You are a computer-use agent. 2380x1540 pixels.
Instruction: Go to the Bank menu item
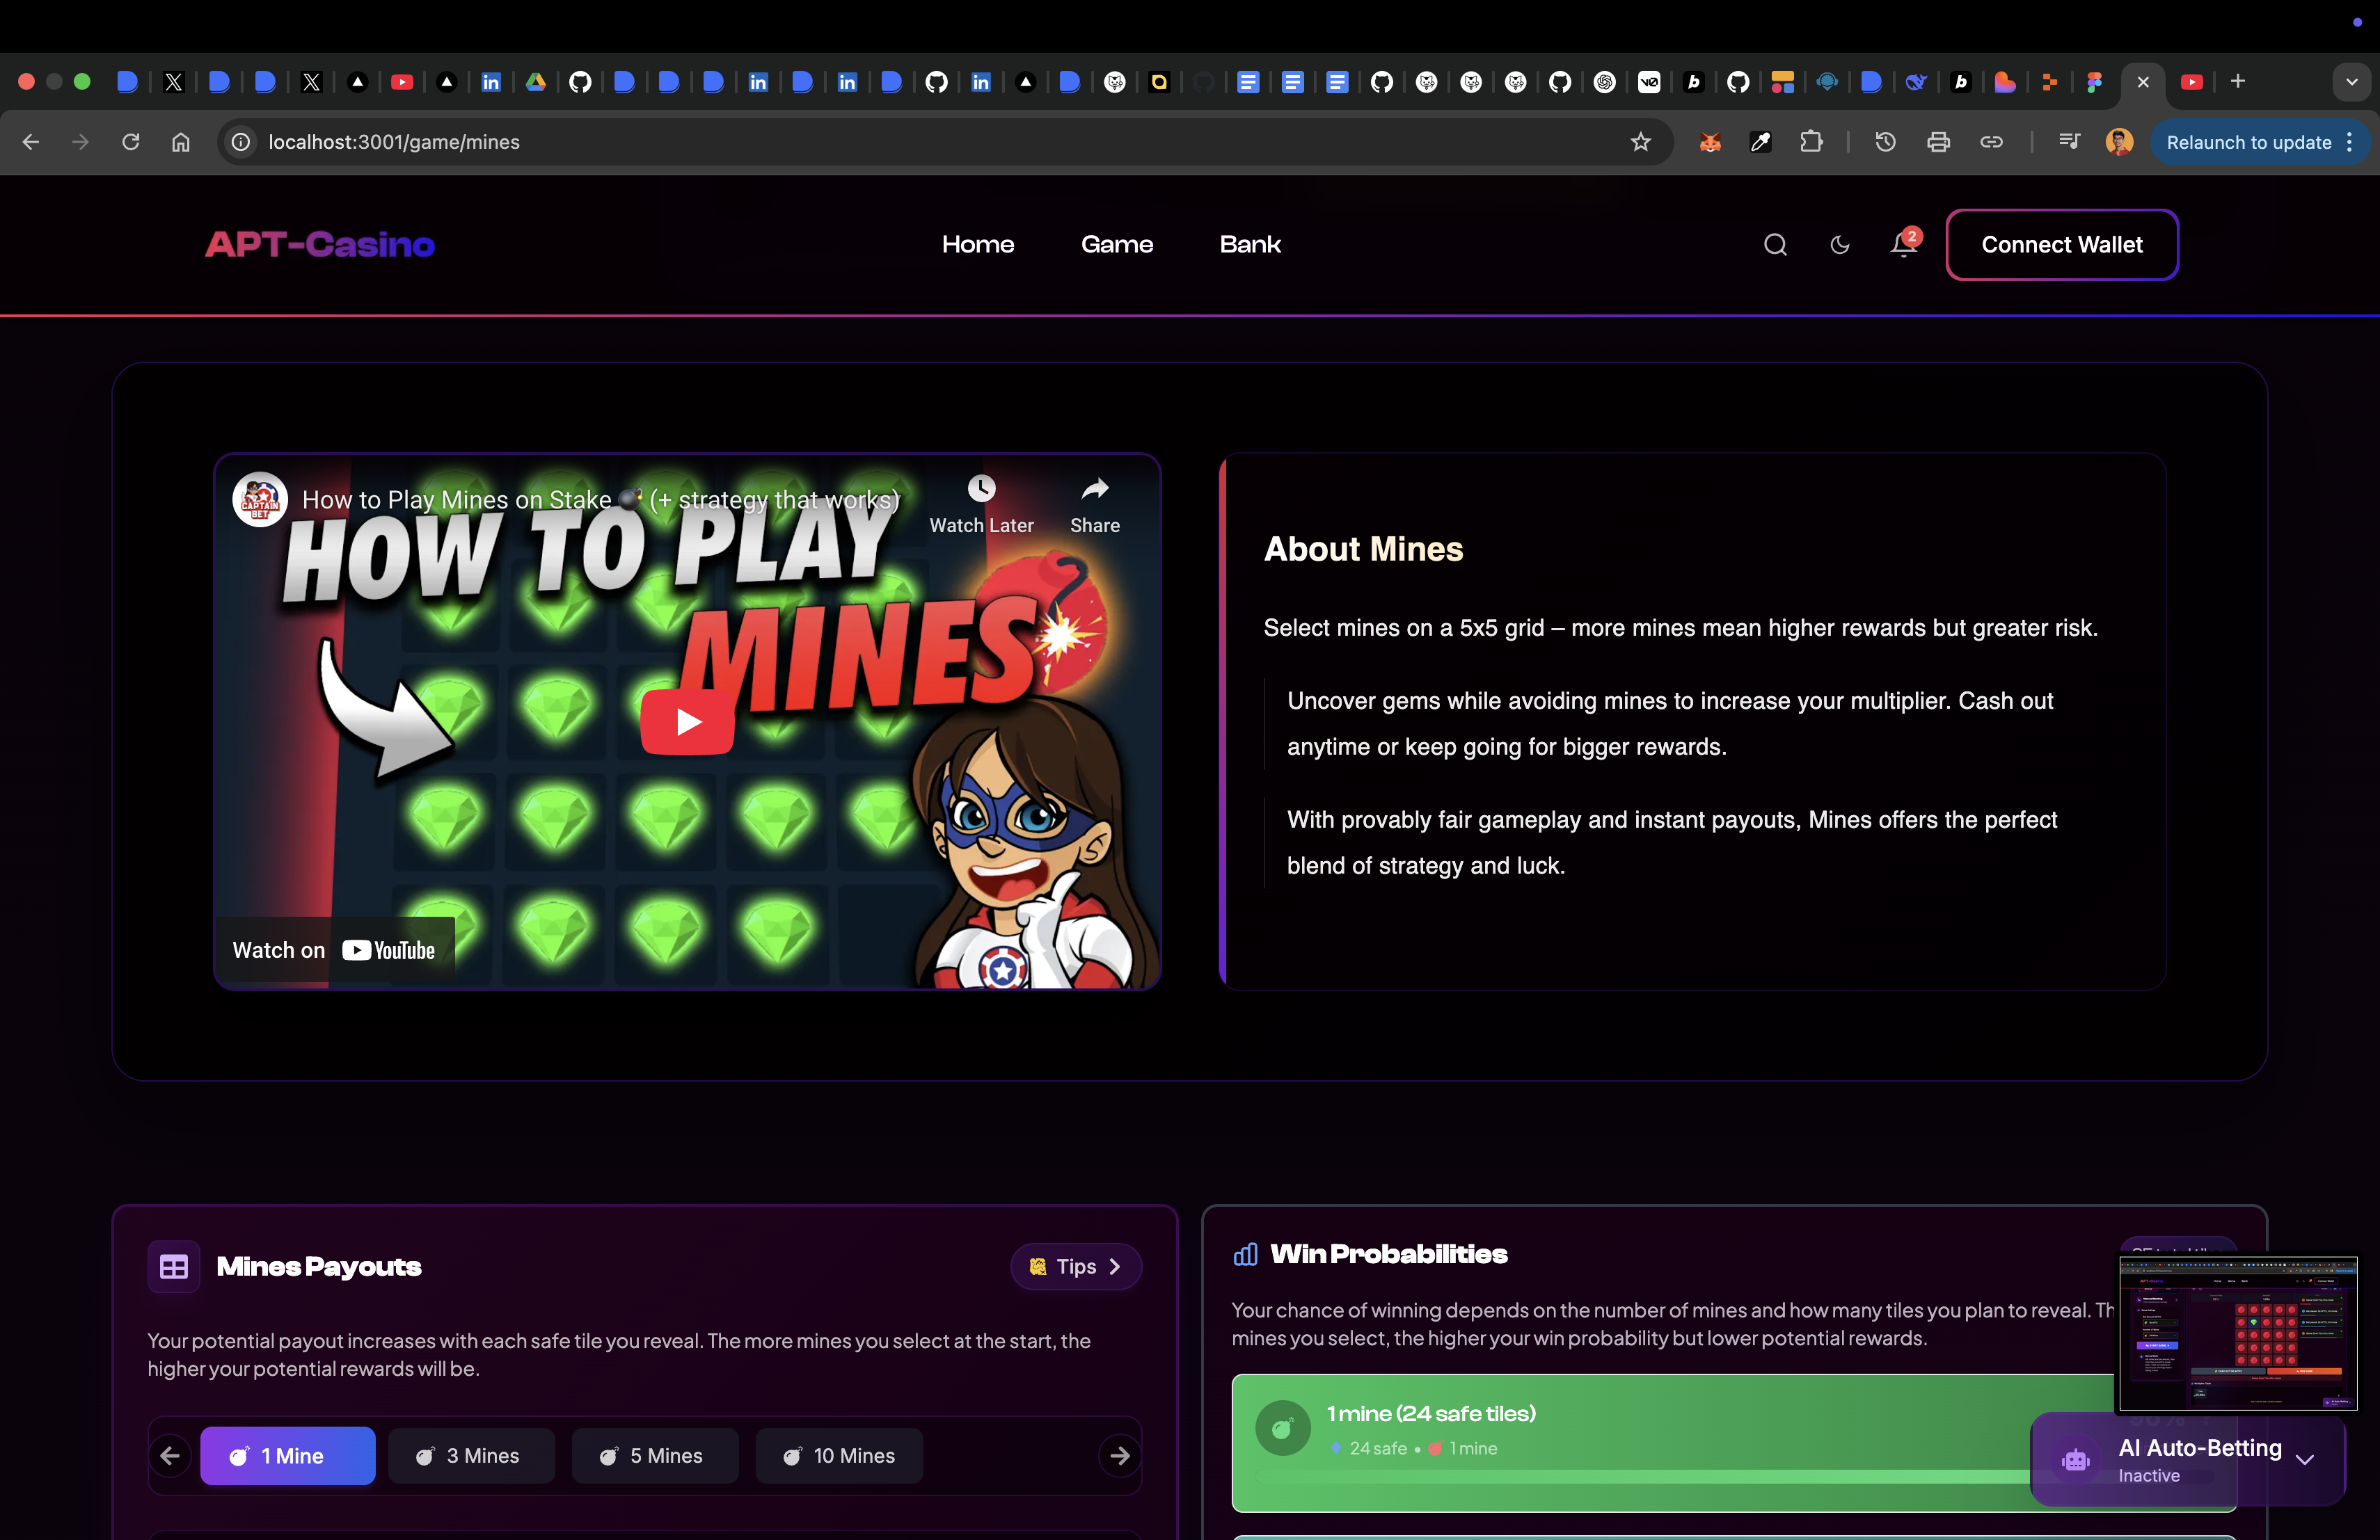1249,245
